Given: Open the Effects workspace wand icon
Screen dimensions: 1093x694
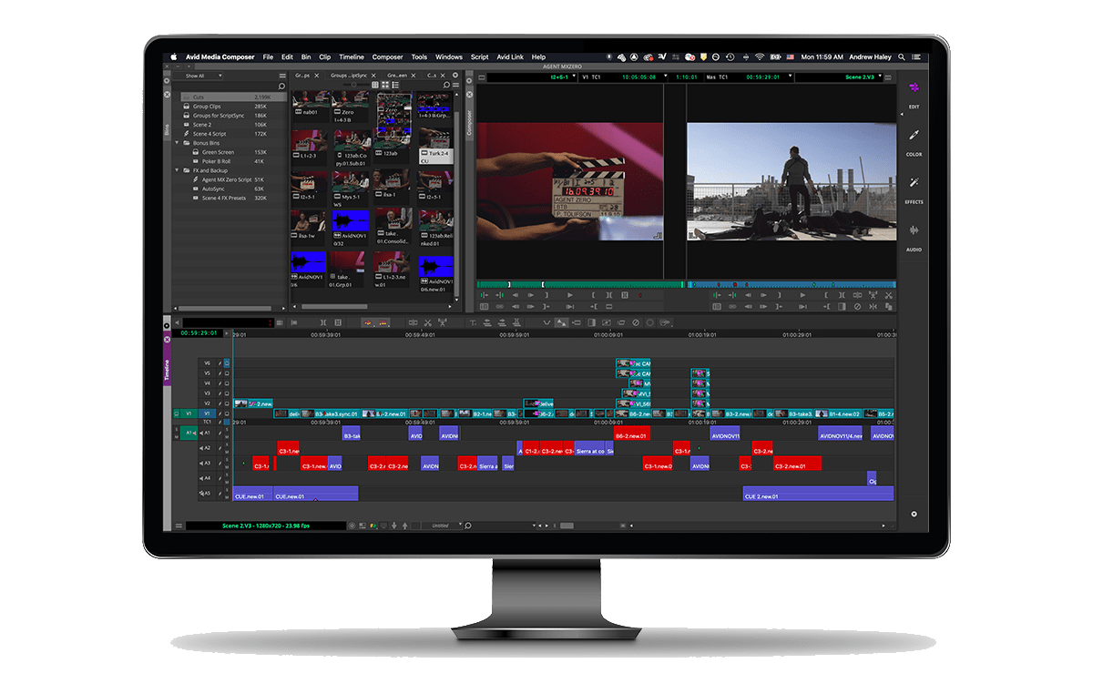Looking at the screenshot, I should click(x=914, y=183).
